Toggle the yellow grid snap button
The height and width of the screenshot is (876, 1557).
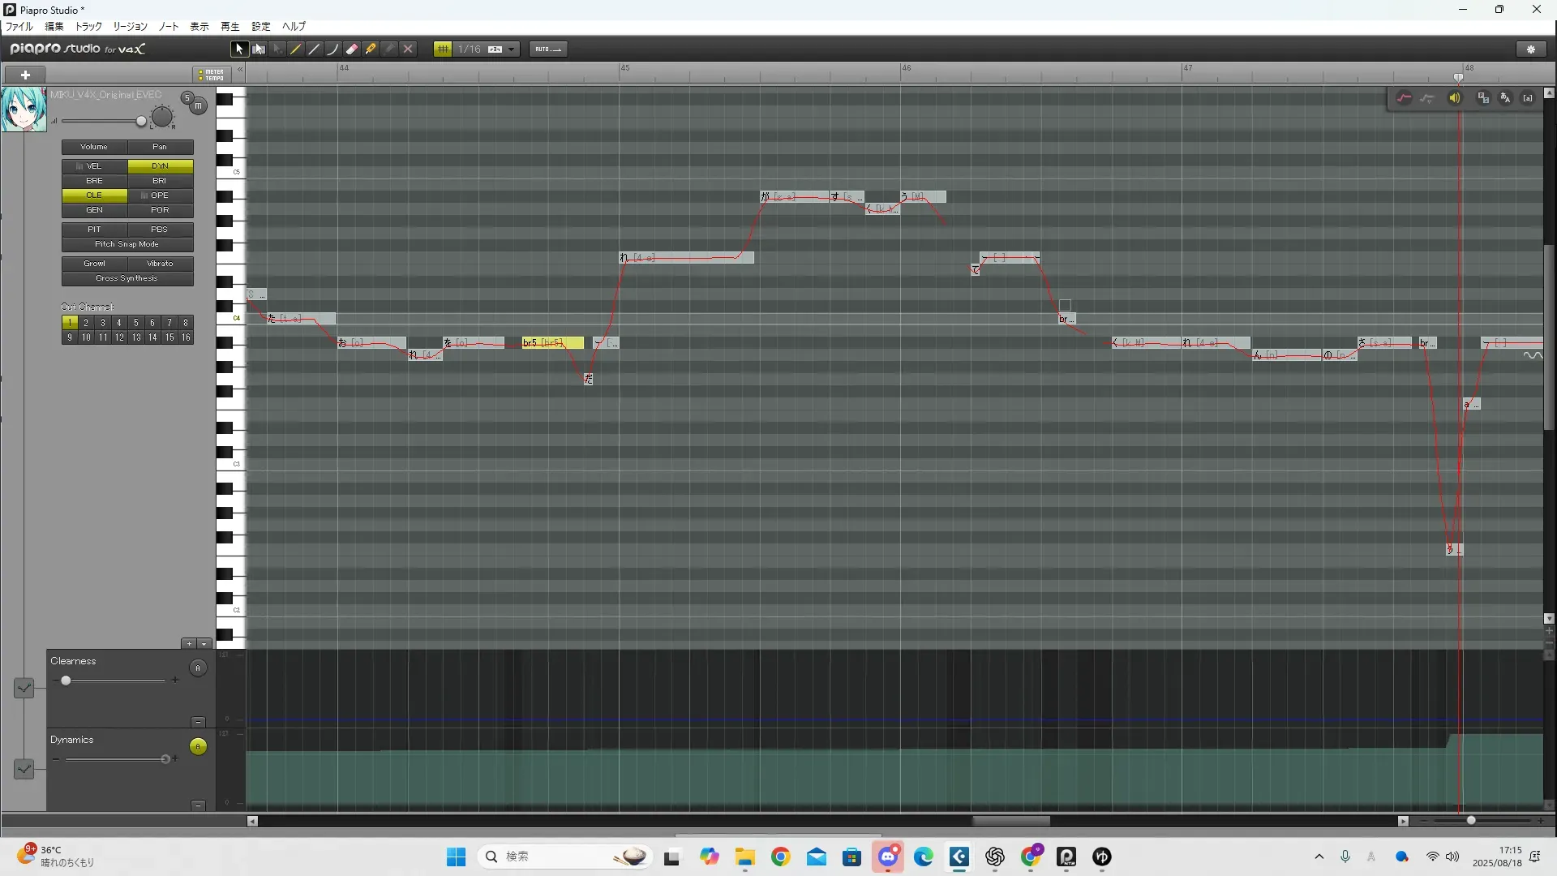point(443,49)
